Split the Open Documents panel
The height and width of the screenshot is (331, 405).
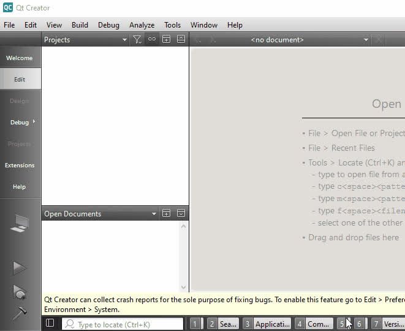coord(166,213)
